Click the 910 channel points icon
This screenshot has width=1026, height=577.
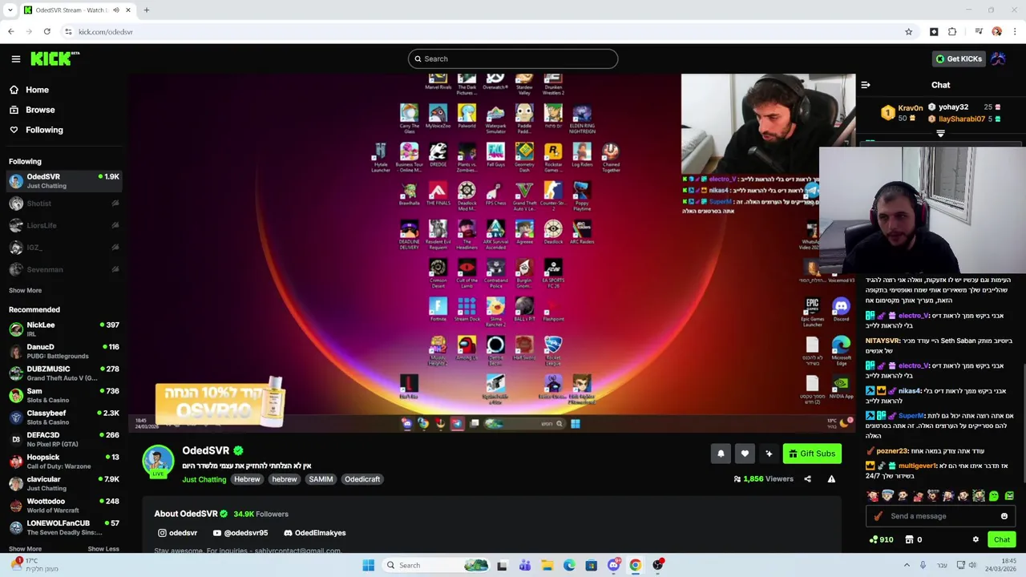tap(881, 540)
